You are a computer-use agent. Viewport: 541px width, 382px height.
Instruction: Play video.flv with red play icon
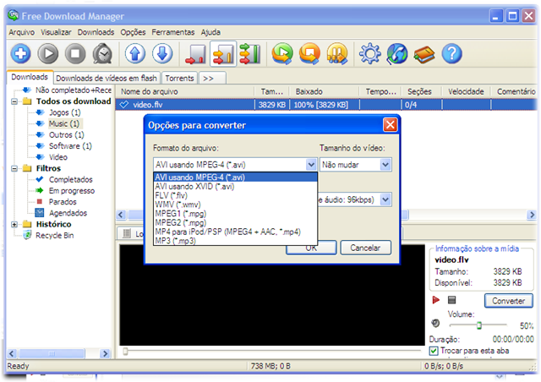436,300
